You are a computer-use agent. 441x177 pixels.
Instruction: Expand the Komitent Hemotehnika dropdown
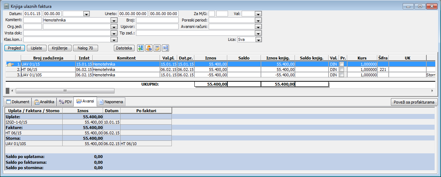tap(114, 20)
